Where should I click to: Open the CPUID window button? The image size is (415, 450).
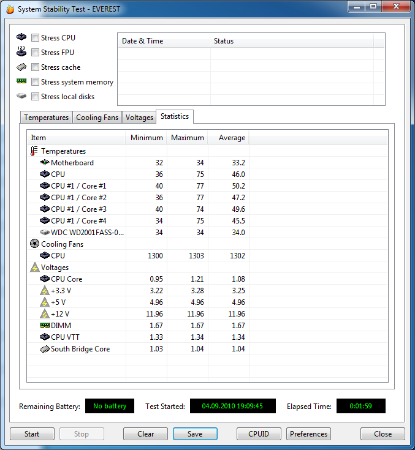pos(259,434)
